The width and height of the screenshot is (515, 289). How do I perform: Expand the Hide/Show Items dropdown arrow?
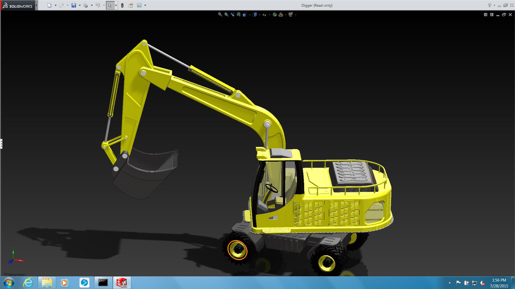[x=270, y=15]
